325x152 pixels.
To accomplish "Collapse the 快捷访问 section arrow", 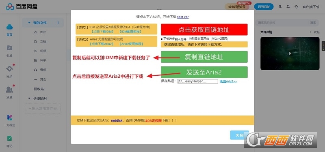I will click(29, 98).
